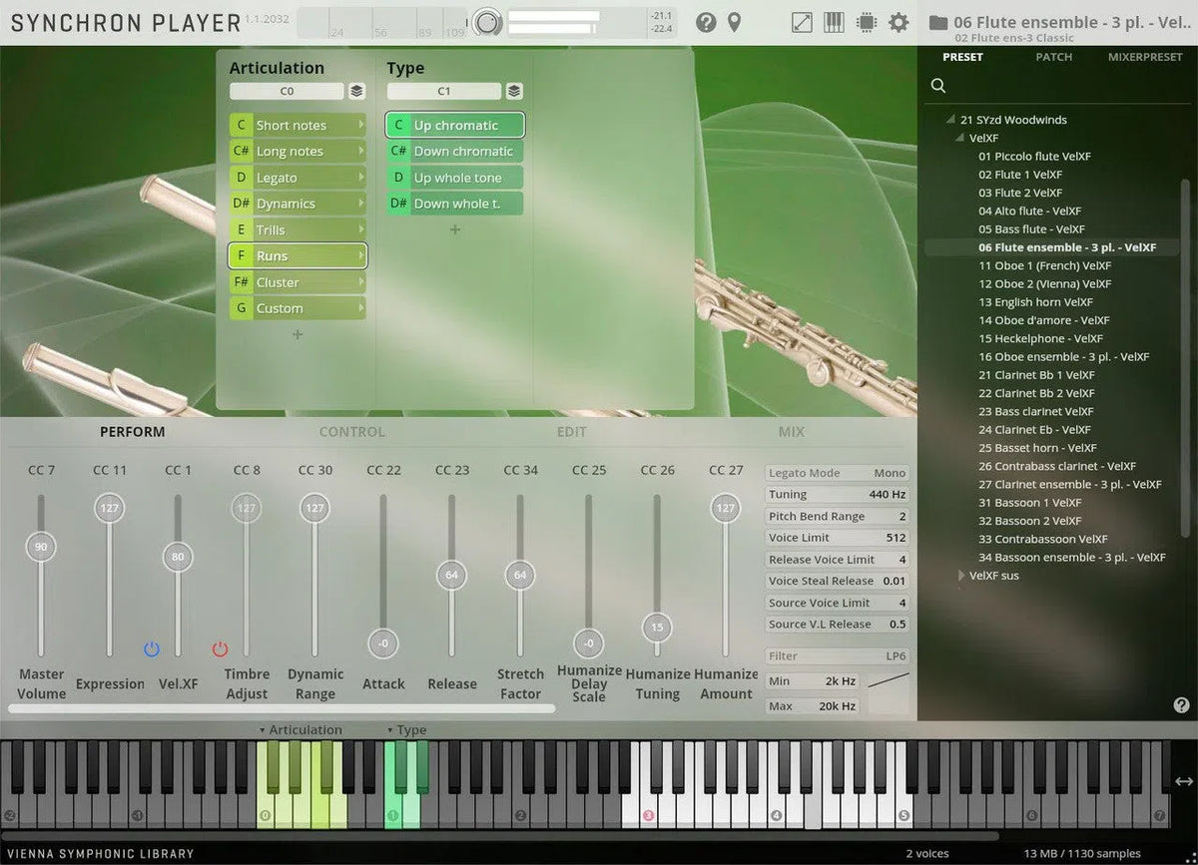
Task: Toggle the piano keyboard view icon
Action: (x=834, y=22)
